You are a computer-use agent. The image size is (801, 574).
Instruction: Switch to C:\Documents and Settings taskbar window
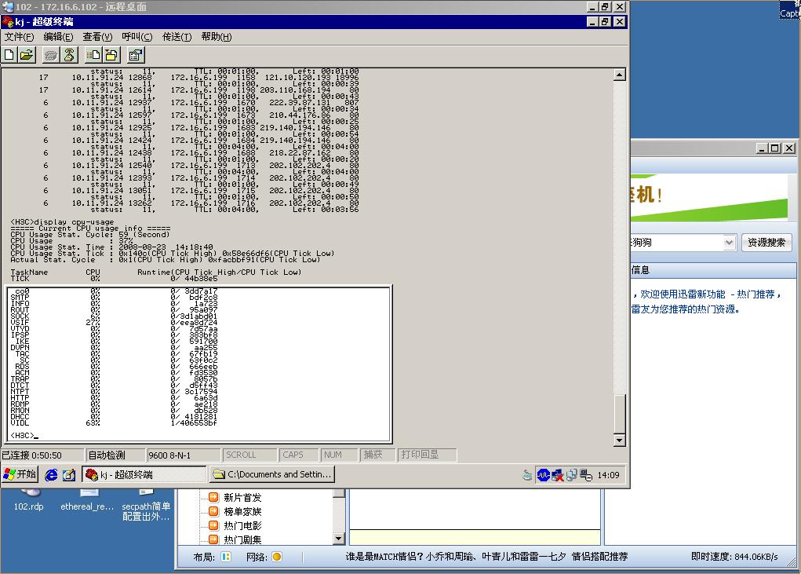coord(273,474)
